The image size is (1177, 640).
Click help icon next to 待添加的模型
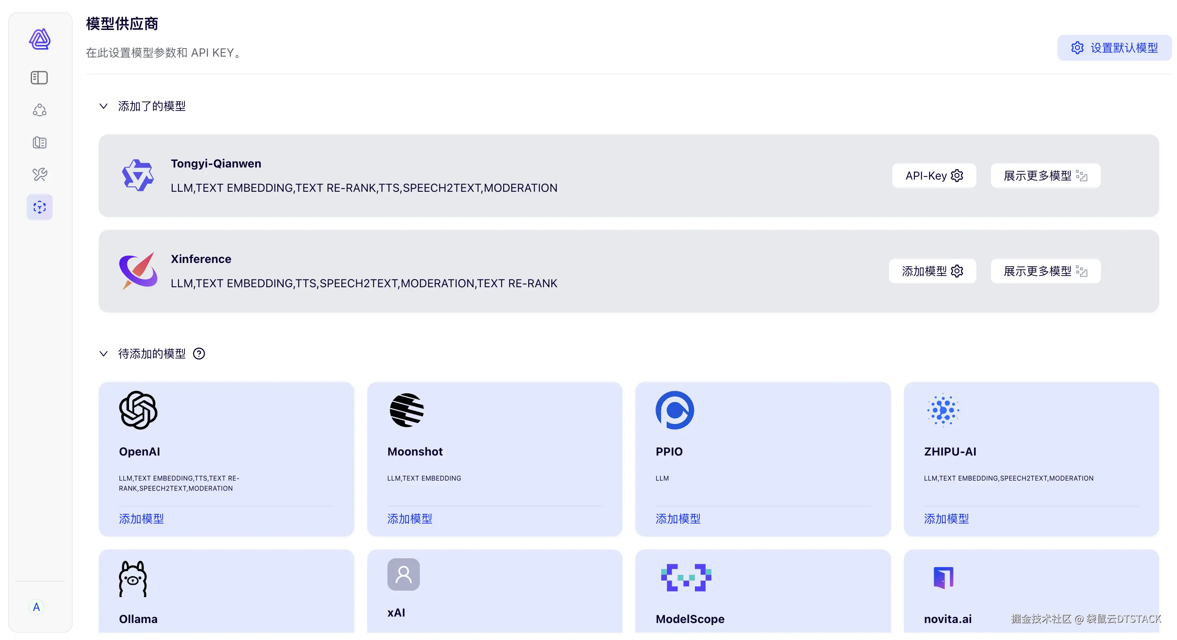[199, 353]
